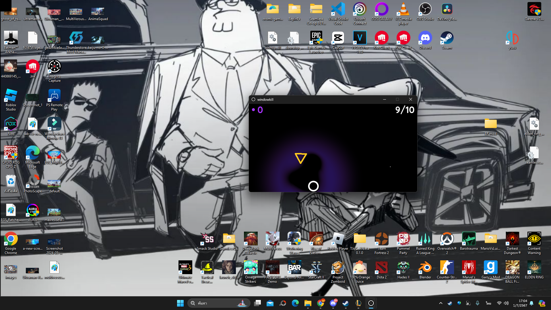Open the DaVinci Resolve desktop shortcut

coord(447,11)
